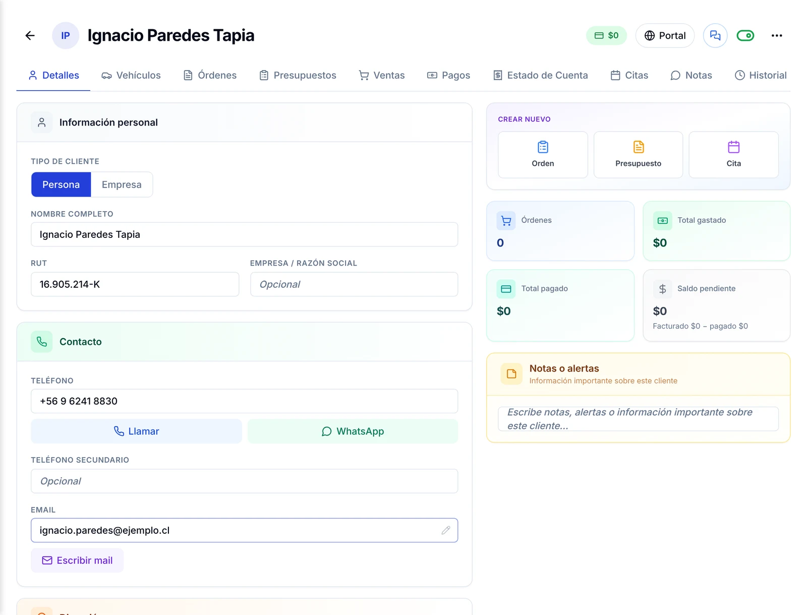Click the Teléfono Secundario field
The height and width of the screenshot is (615, 807).
tap(245, 481)
